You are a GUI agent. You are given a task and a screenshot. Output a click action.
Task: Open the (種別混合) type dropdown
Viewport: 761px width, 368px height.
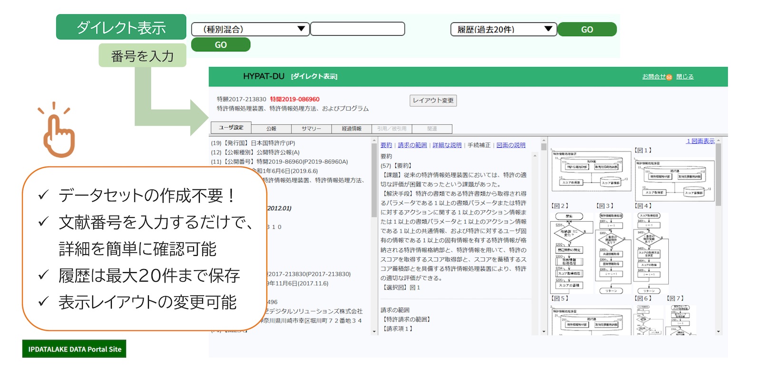250,29
